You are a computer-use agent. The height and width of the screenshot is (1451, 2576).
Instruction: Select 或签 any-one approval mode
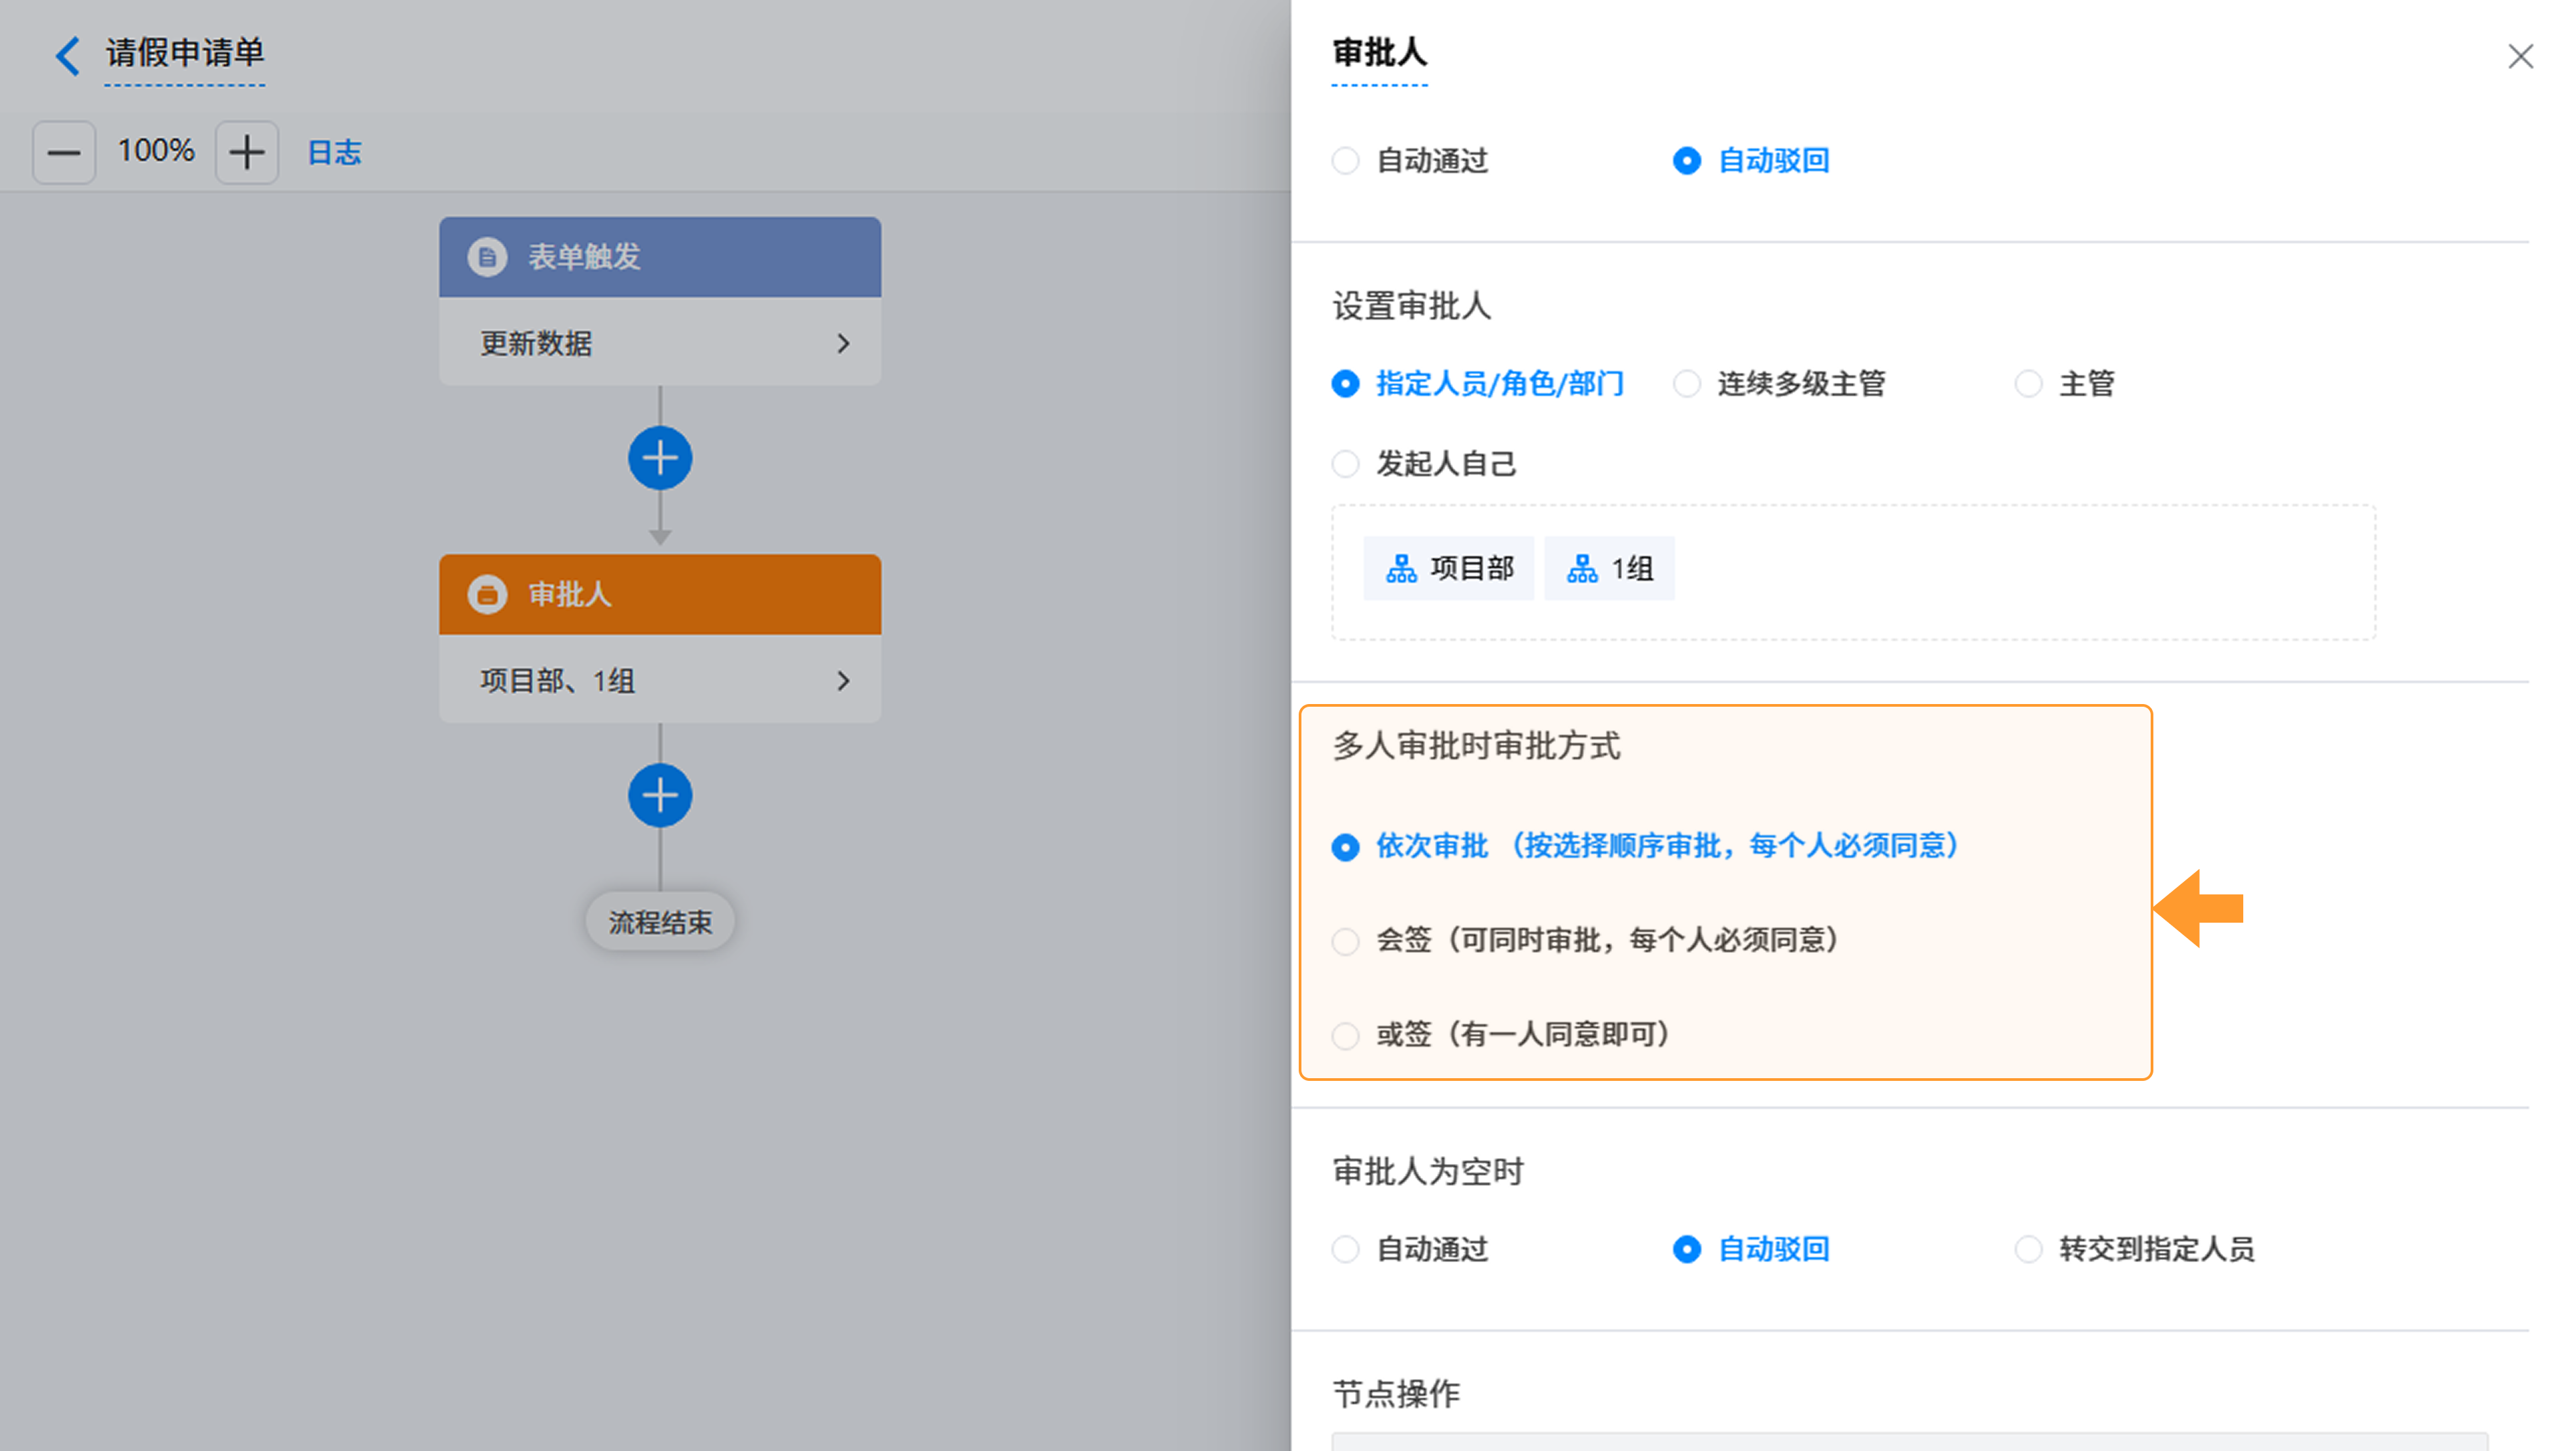pyautogui.click(x=1501, y=1035)
